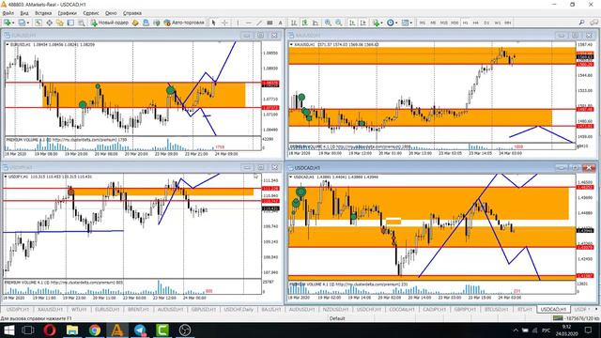Switch timeframe to M30
Screen dimensions: 601x338
coord(455,23)
